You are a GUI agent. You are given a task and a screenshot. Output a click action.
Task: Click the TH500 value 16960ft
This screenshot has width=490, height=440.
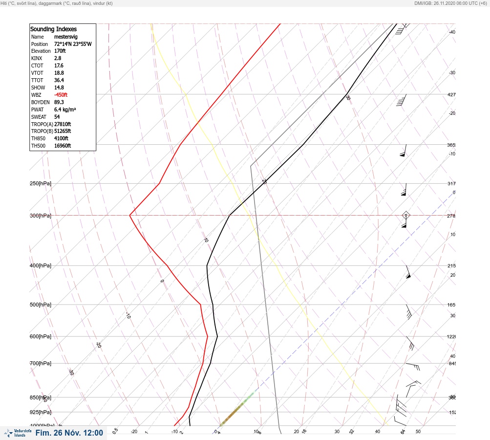[x=63, y=146]
